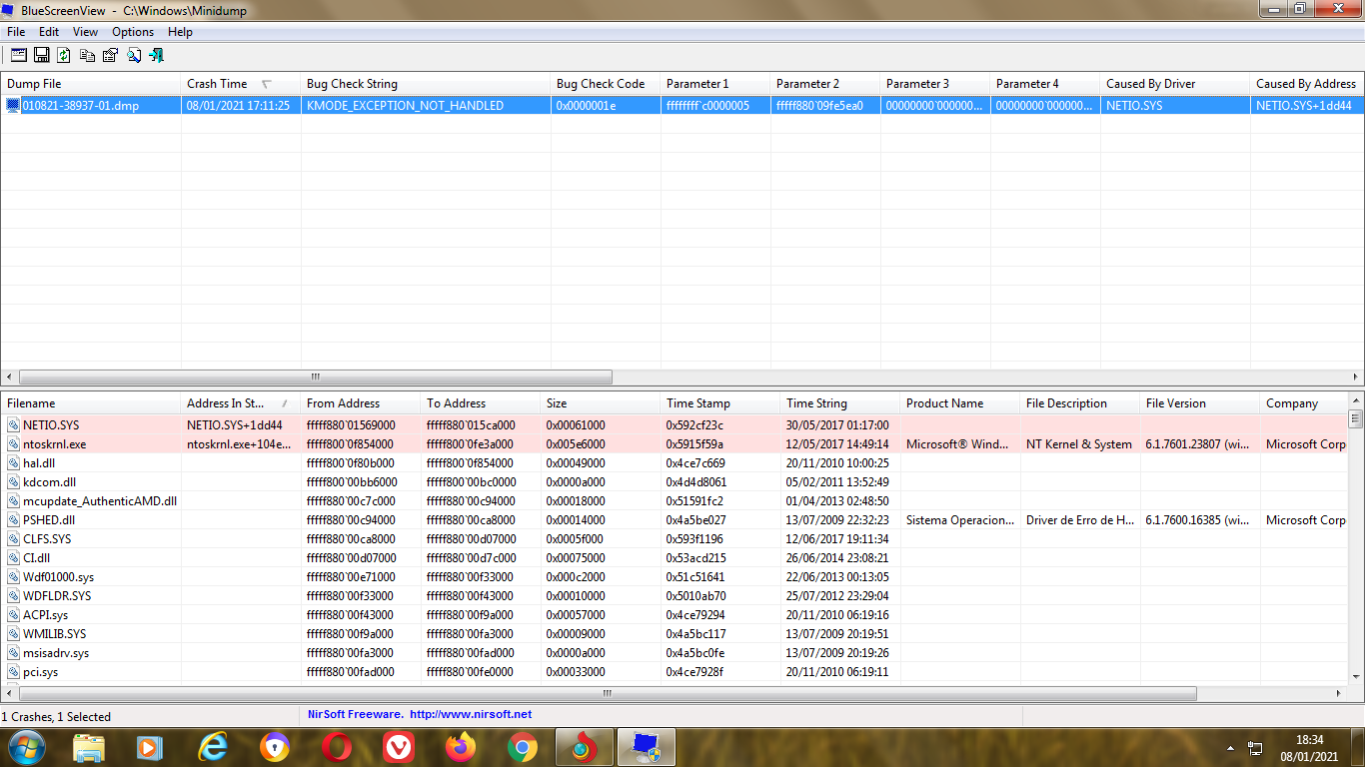Image resolution: width=1365 pixels, height=767 pixels.
Task: Sort drivers by Address In Stack column
Action: [x=240, y=403]
